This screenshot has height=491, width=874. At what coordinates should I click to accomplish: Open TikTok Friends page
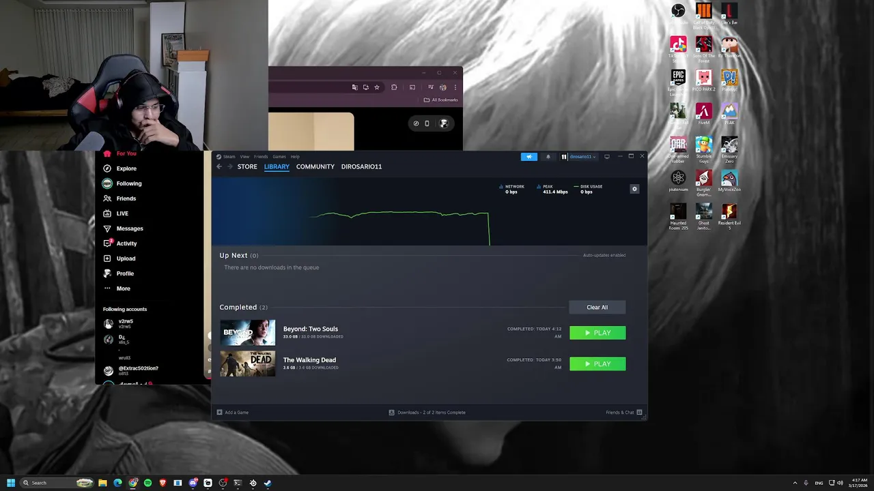119,198
